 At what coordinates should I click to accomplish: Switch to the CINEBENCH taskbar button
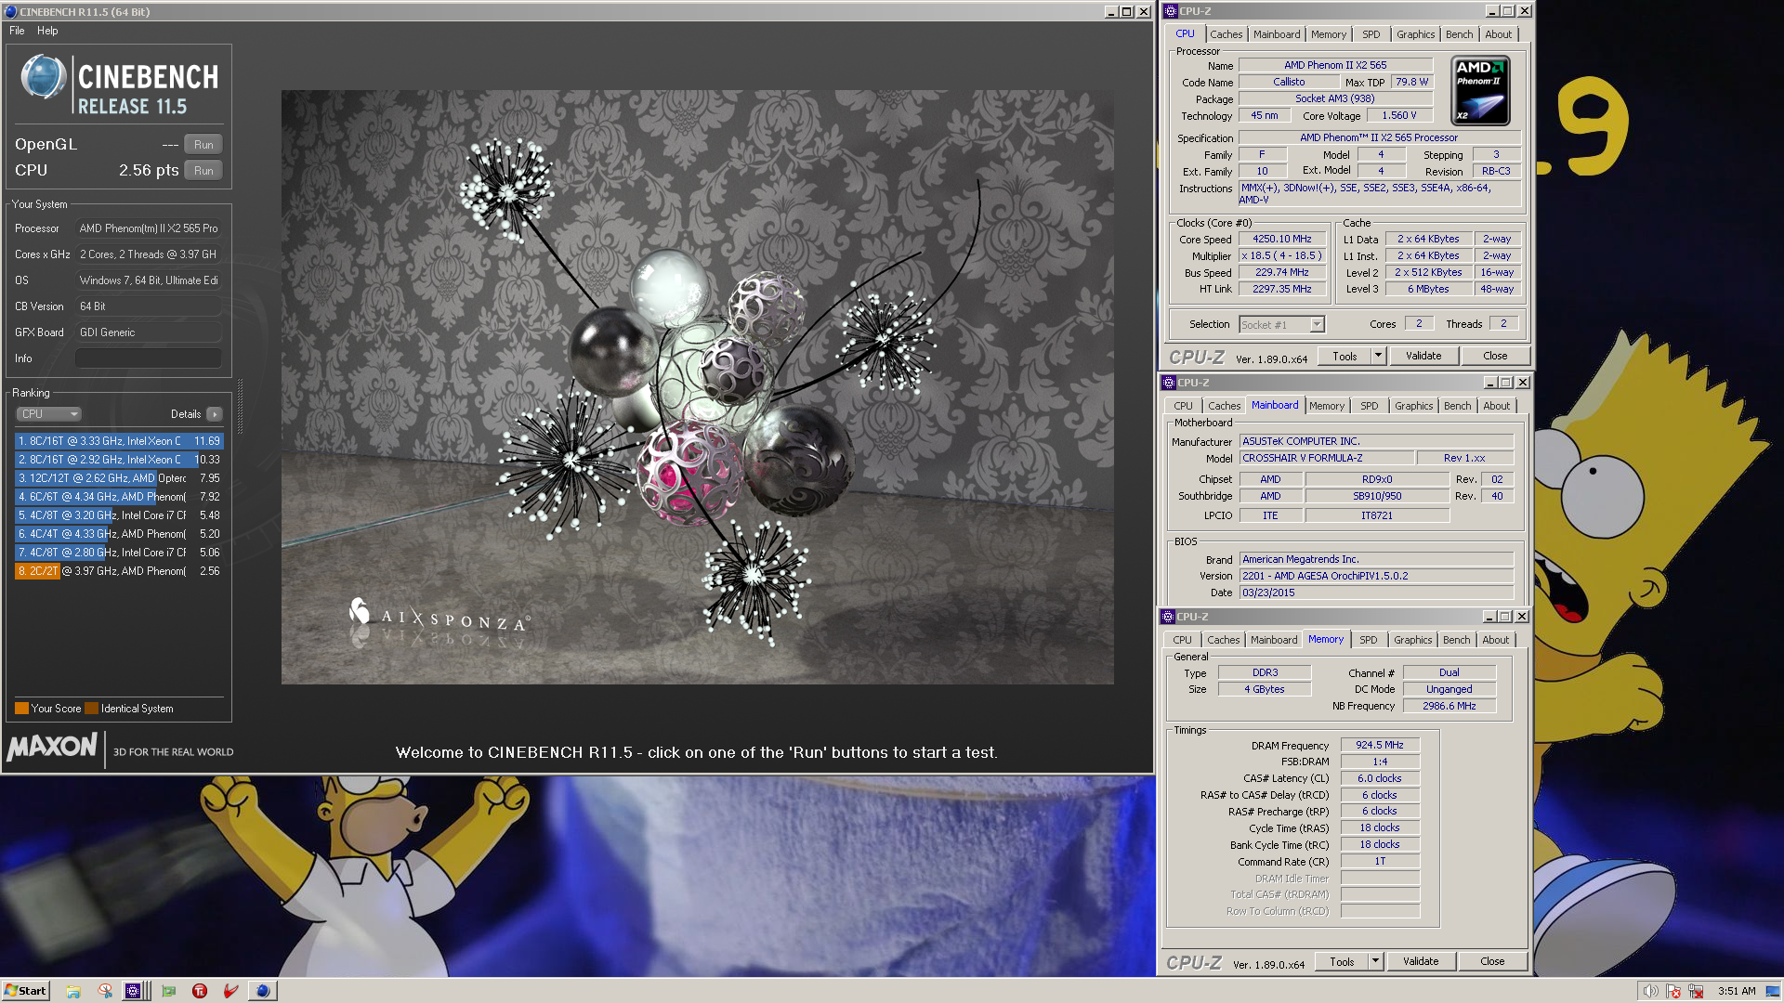click(263, 991)
